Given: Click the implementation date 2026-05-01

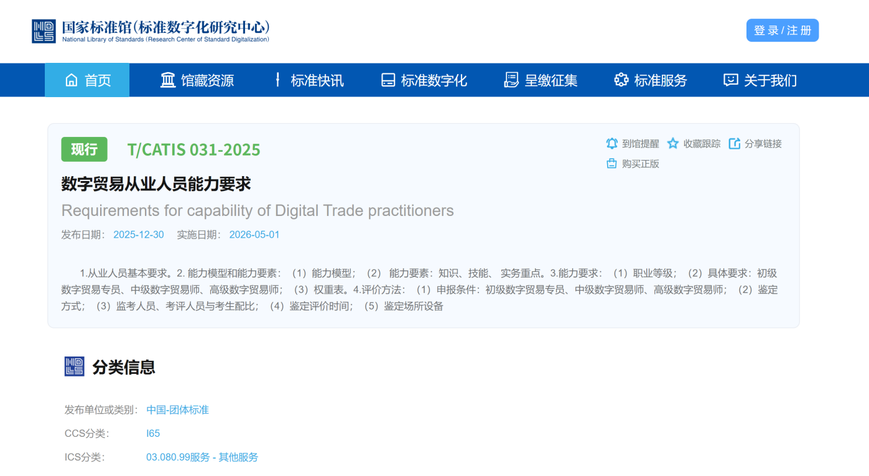Looking at the screenshot, I should click(254, 235).
